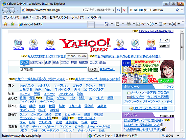Open the オークション link

click(x=62, y=86)
